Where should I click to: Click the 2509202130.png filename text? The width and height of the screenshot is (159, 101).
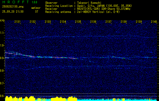click(x=13, y=7)
